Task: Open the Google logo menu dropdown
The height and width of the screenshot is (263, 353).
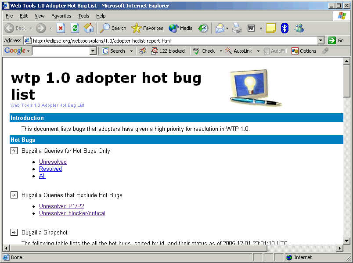Action: 29,51
